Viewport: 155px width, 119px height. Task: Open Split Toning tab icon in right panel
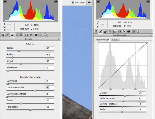point(114,31)
